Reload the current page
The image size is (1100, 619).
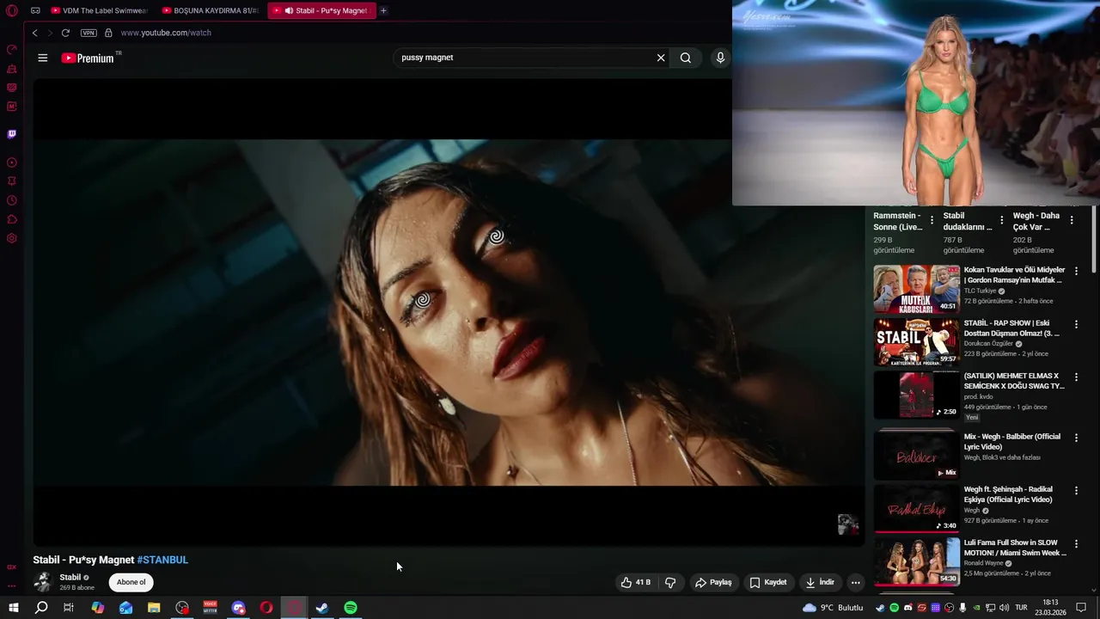point(65,33)
